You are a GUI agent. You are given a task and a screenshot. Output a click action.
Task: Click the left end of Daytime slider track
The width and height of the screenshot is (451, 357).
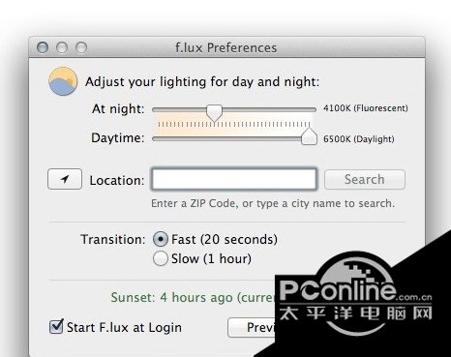point(155,139)
